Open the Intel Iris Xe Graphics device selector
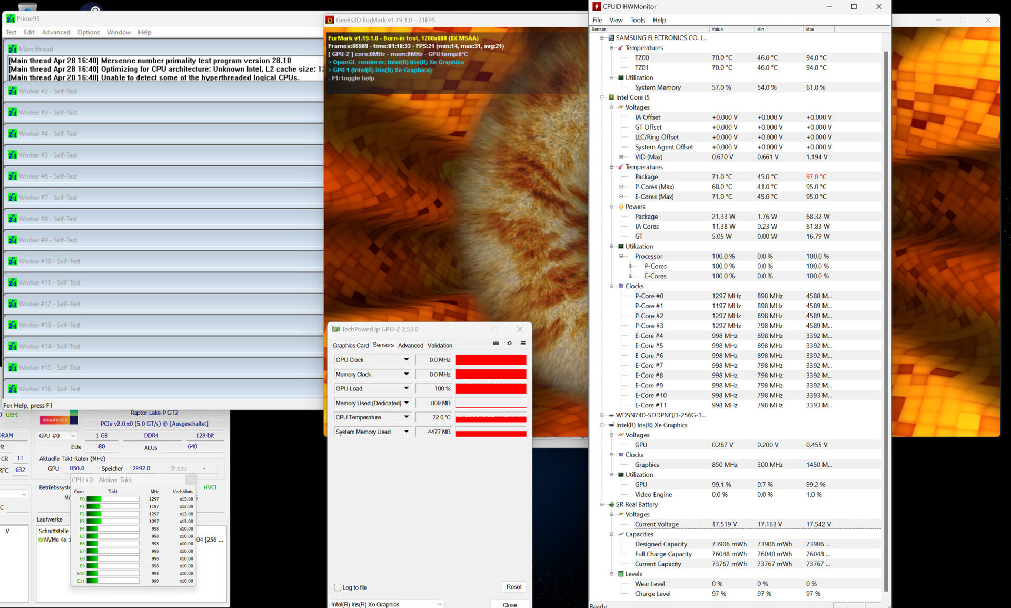 pyautogui.click(x=387, y=604)
